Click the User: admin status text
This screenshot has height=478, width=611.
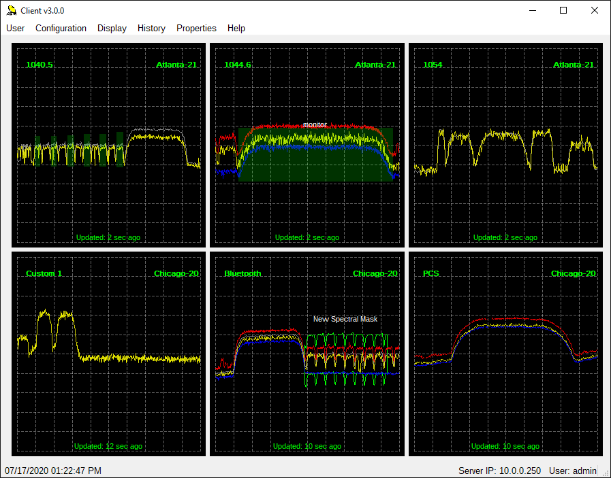point(573,471)
